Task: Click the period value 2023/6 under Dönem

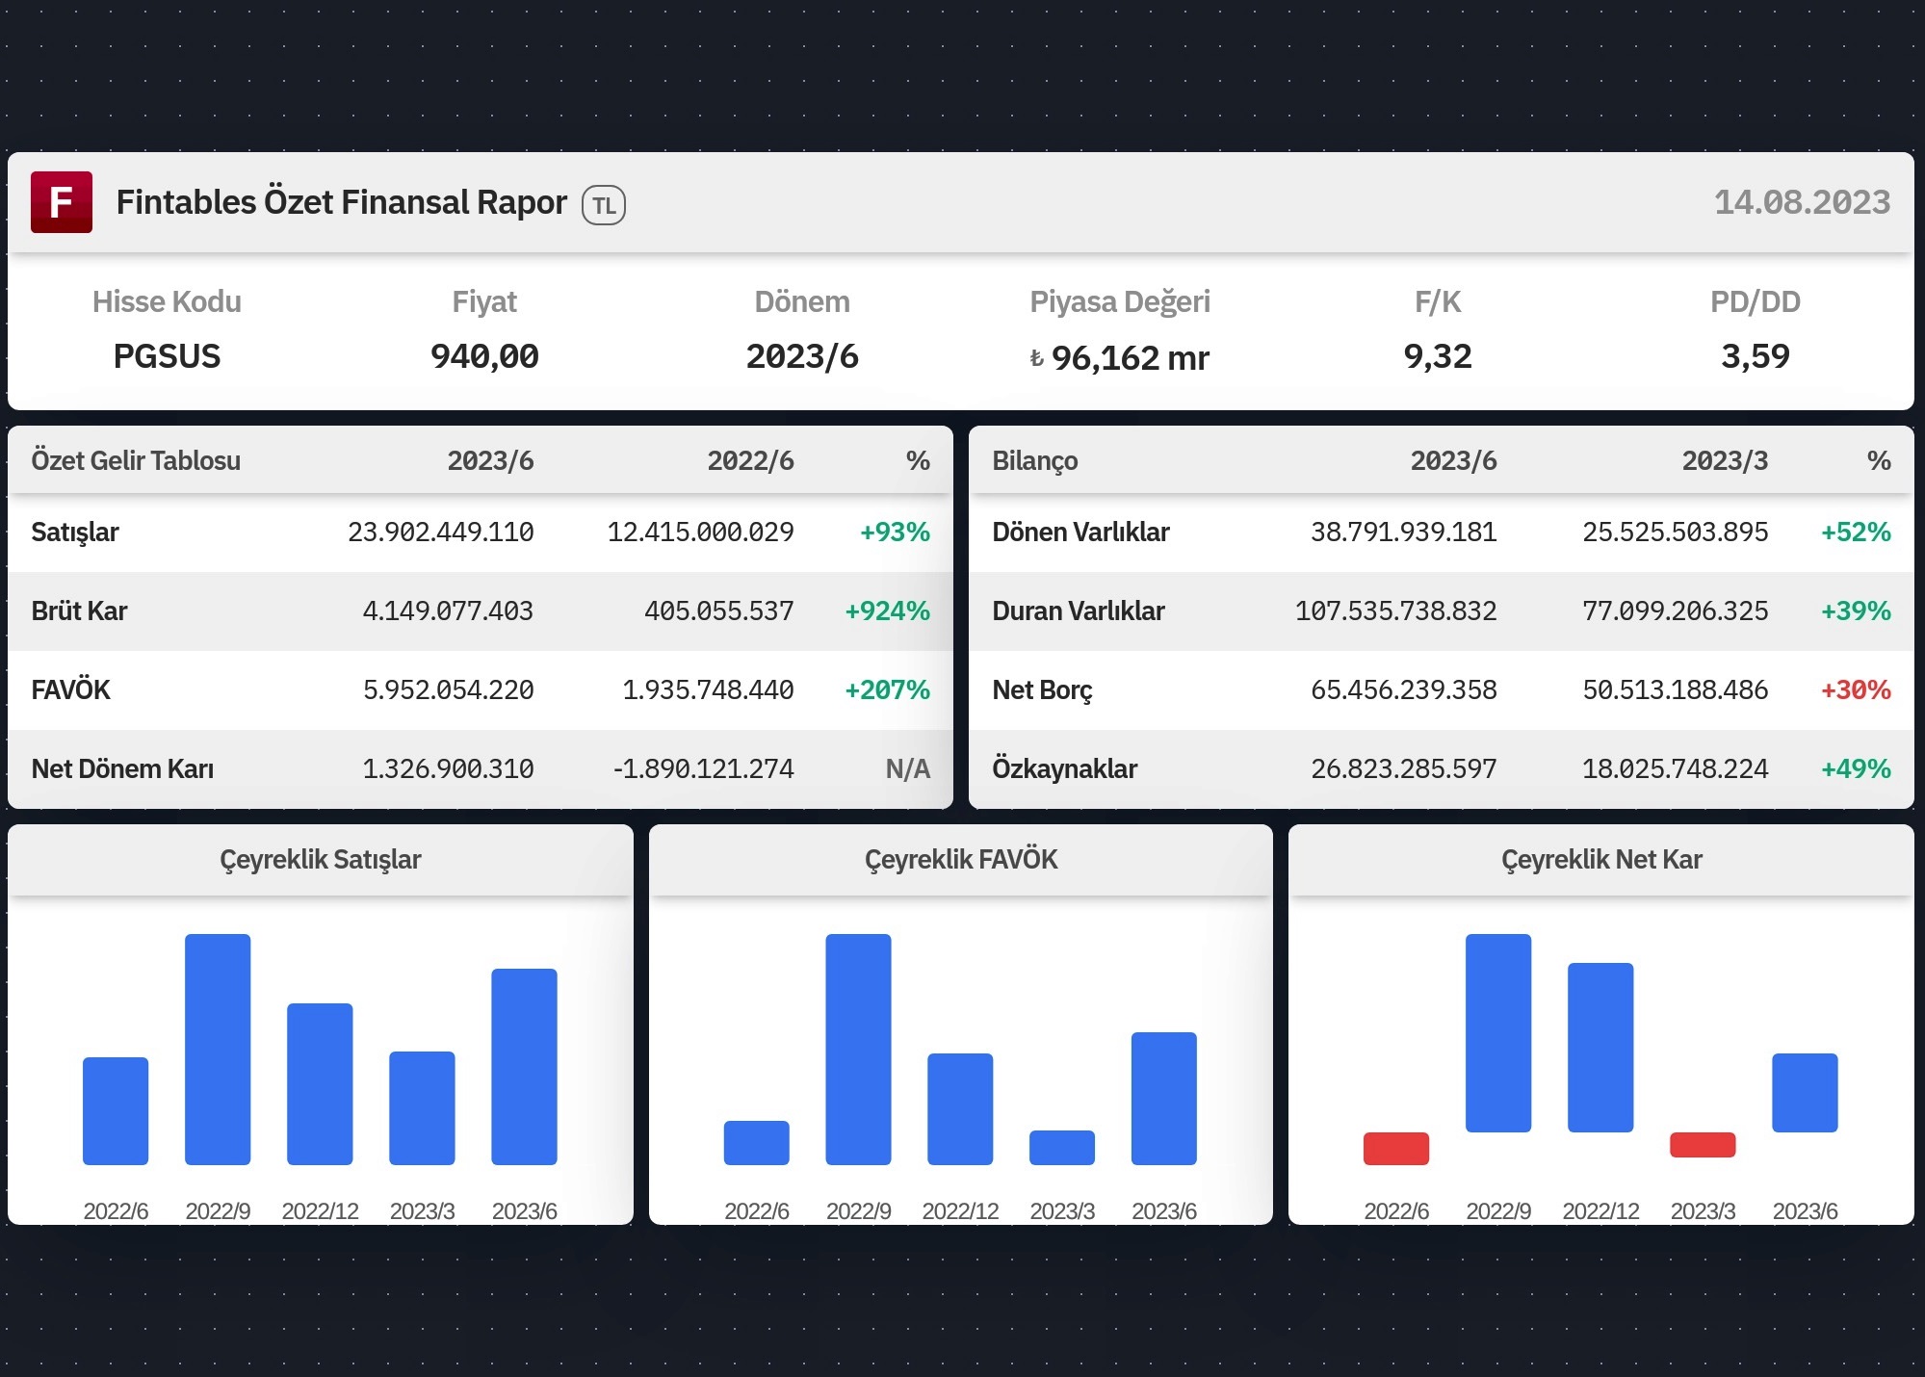Action: (802, 356)
